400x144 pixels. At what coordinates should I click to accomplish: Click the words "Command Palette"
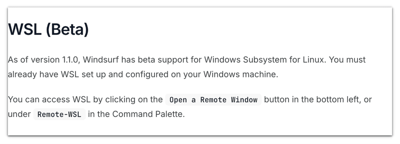pyautogui.click(x=148, y=114)
